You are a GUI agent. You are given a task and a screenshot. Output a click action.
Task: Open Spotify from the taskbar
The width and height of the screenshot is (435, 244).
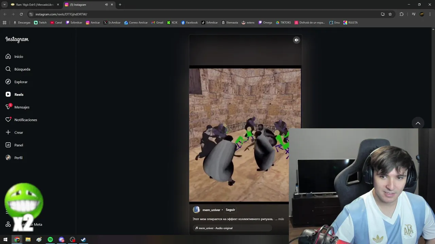(50, 240)
